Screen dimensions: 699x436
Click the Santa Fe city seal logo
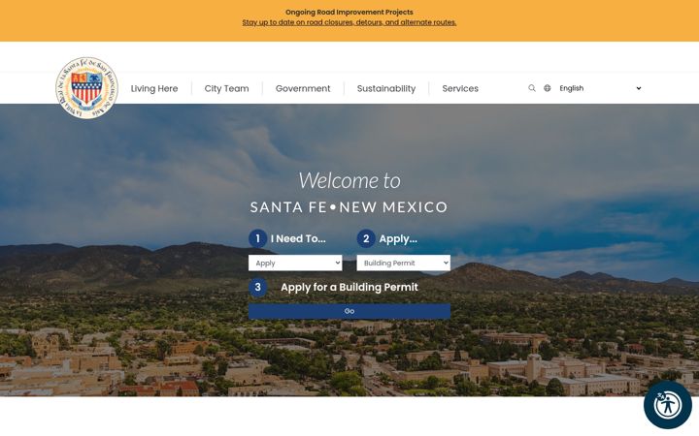87,87
